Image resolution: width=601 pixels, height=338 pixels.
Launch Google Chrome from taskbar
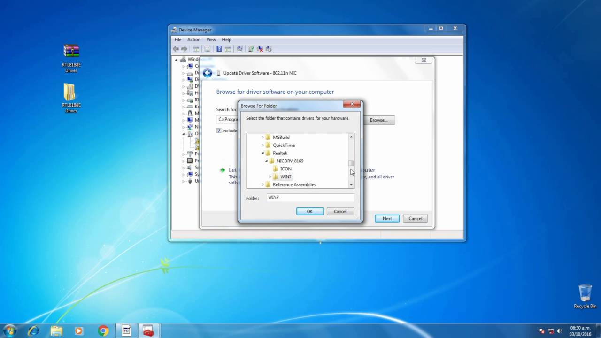coord(103,330)
